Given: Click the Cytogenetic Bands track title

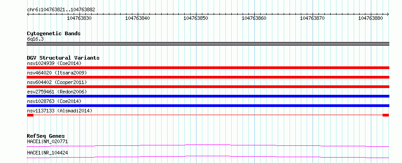Looking at the screenshot, I should tap(54, 33).
